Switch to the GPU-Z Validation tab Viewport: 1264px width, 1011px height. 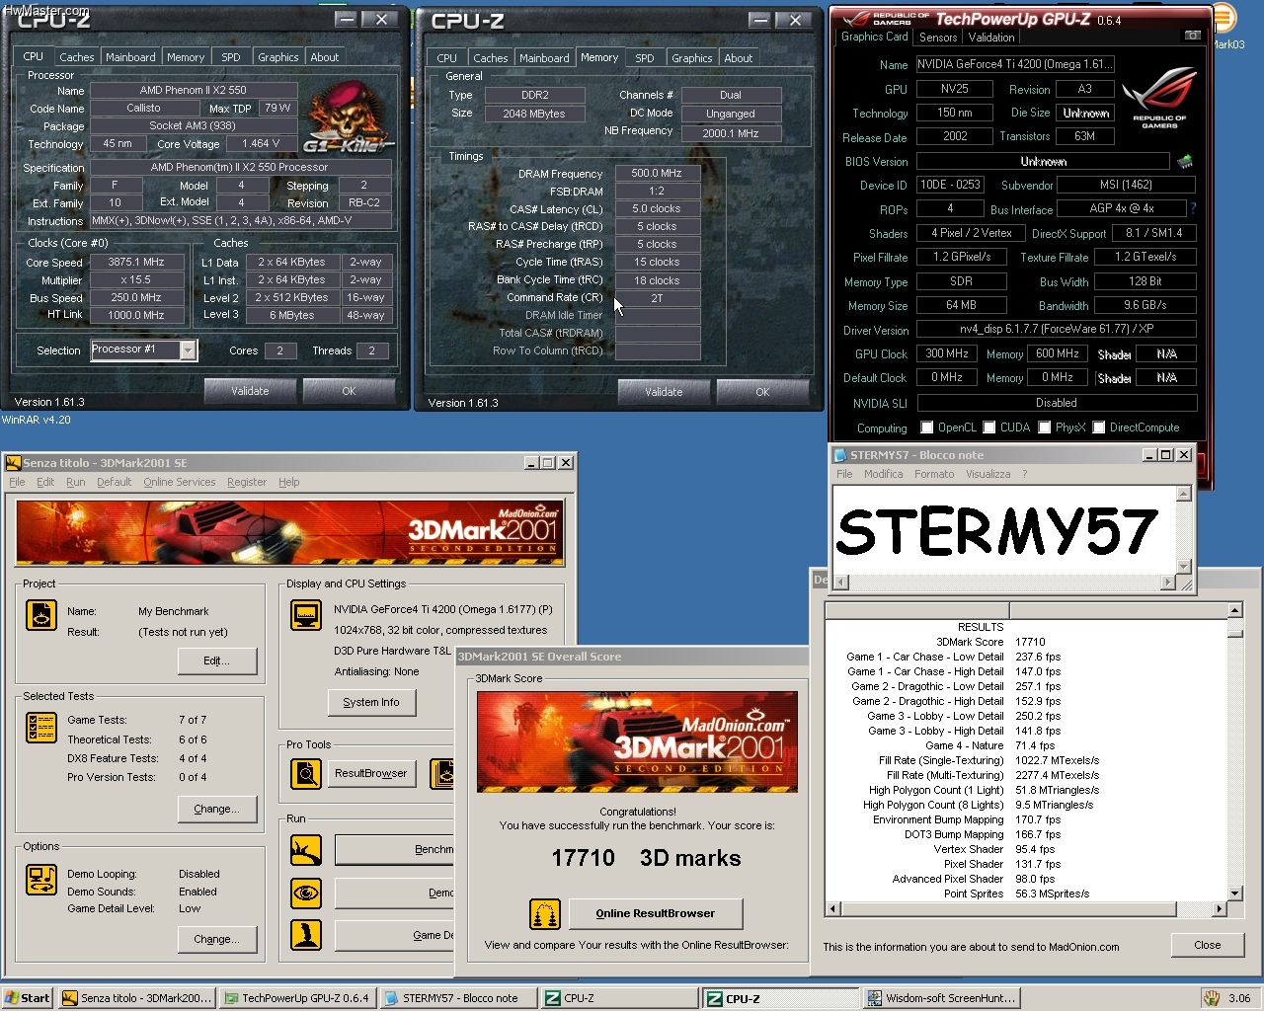[x=990, y=38]
